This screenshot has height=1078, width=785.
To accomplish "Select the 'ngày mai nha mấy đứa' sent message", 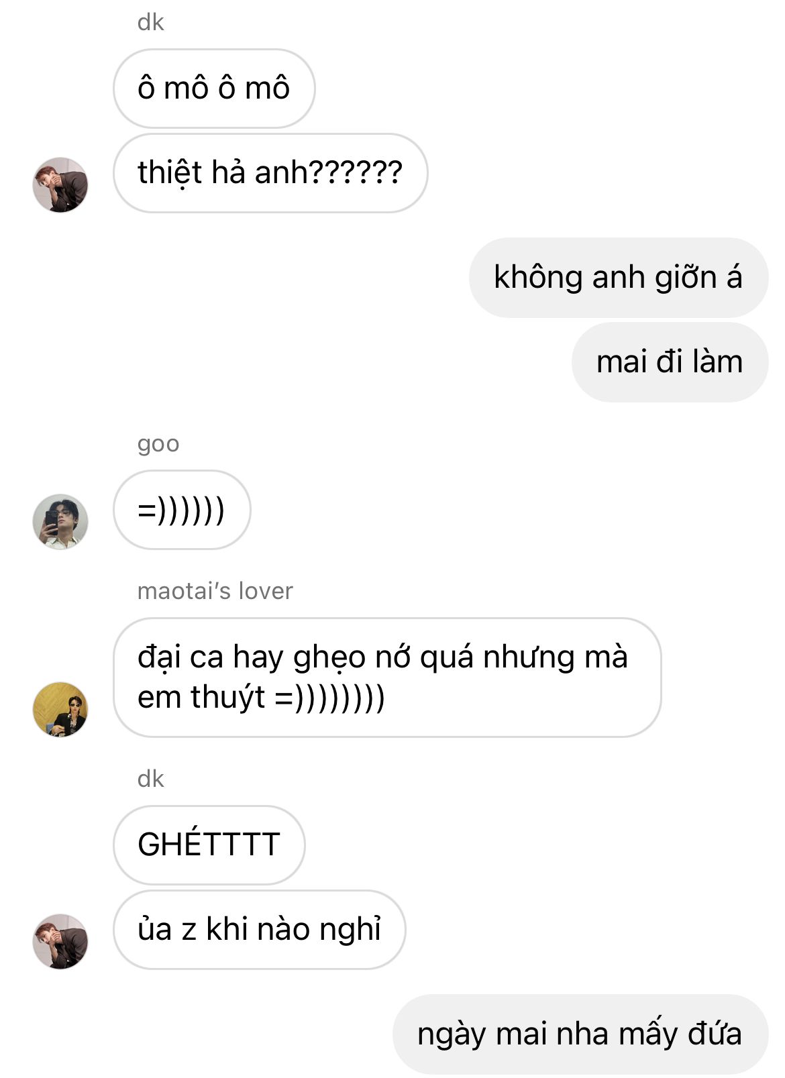I will click(580, 1034).
